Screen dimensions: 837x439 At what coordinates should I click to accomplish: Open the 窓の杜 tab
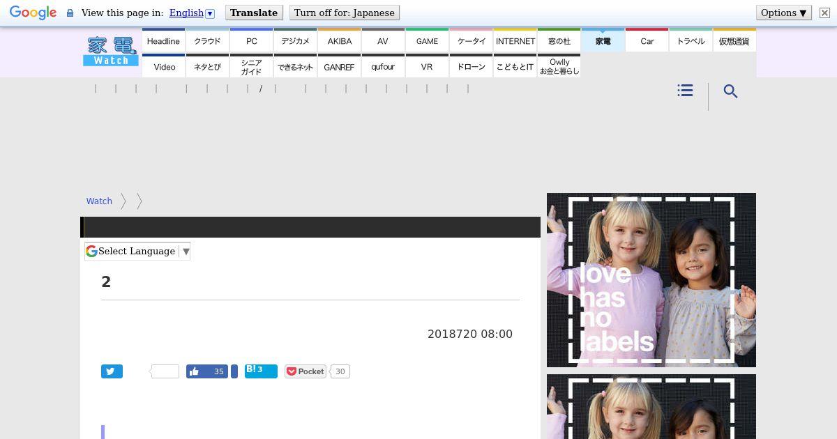(x=559, y=40)
